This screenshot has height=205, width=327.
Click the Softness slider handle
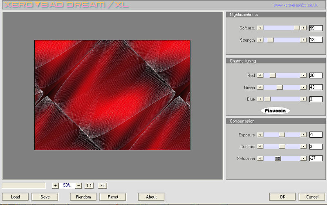coord(297,28)
